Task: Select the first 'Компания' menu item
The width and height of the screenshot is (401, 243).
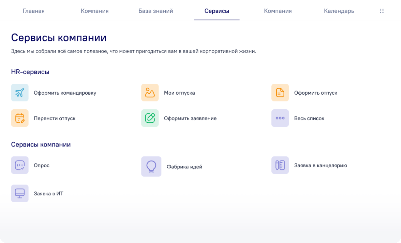Action: [95, 11]
